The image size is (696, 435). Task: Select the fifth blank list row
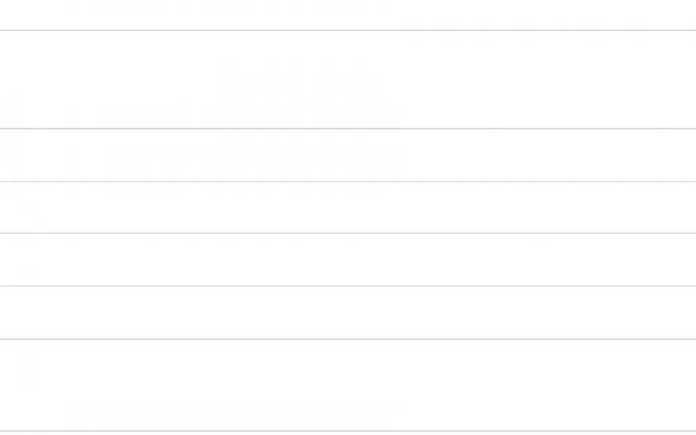(x=348, y=313)
